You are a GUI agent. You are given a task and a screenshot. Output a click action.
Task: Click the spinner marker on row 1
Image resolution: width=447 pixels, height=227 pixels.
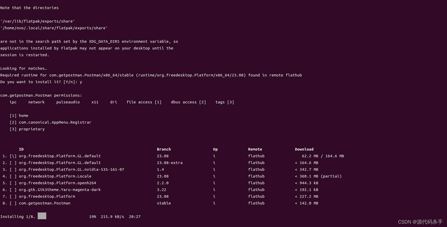[x=13, y=156]
